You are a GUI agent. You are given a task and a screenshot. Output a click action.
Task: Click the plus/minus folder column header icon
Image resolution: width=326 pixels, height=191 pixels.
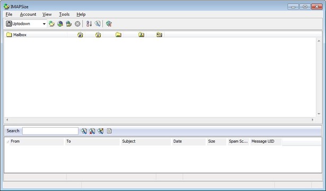click(159, 34)
